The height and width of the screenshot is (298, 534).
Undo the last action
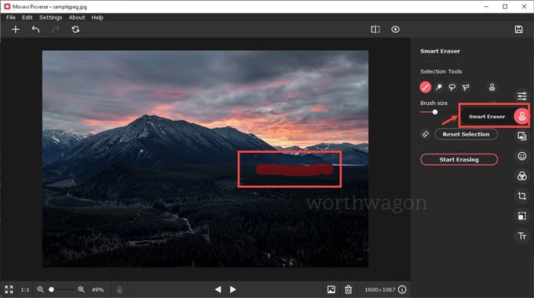click(x=35, y=30)
